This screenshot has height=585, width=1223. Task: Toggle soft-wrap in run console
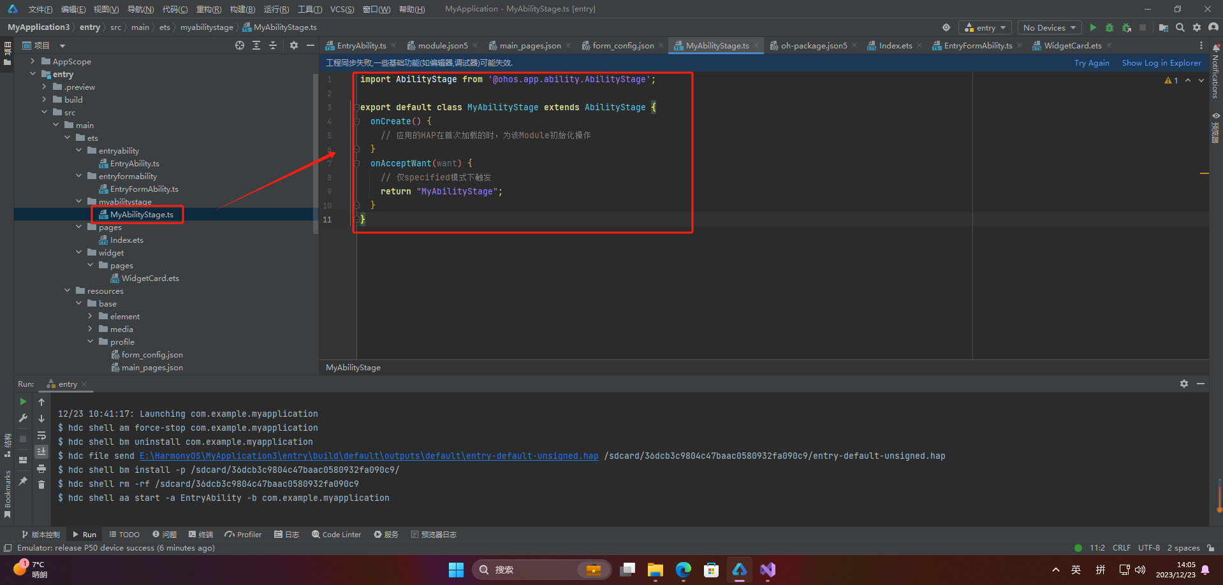pyautogui.click(x=41, y=435)
